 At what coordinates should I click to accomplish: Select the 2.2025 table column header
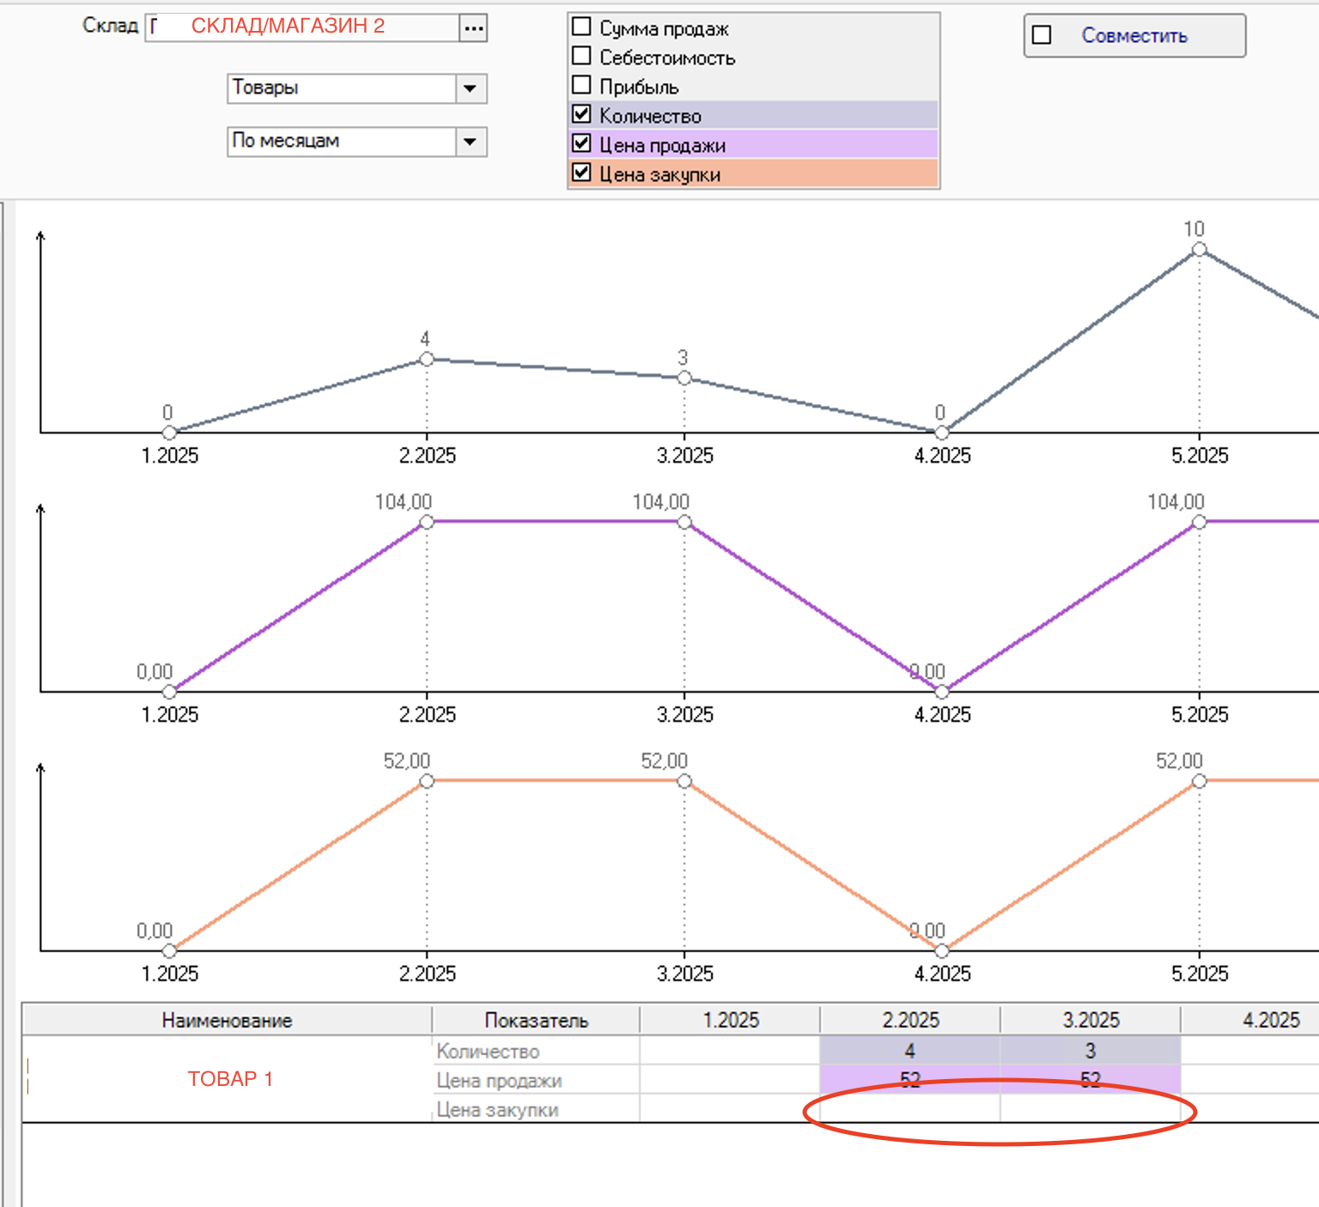[910, 1021]
